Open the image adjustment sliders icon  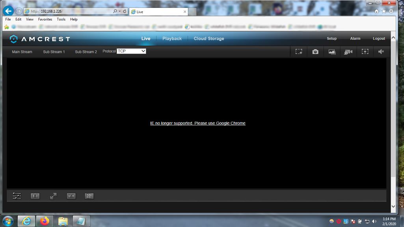tap(17, 196)
